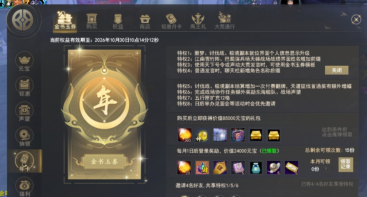The width and height of the screenshot is (367, 197).
Task: Open the 福利 sidebar section
Action: 24,187
